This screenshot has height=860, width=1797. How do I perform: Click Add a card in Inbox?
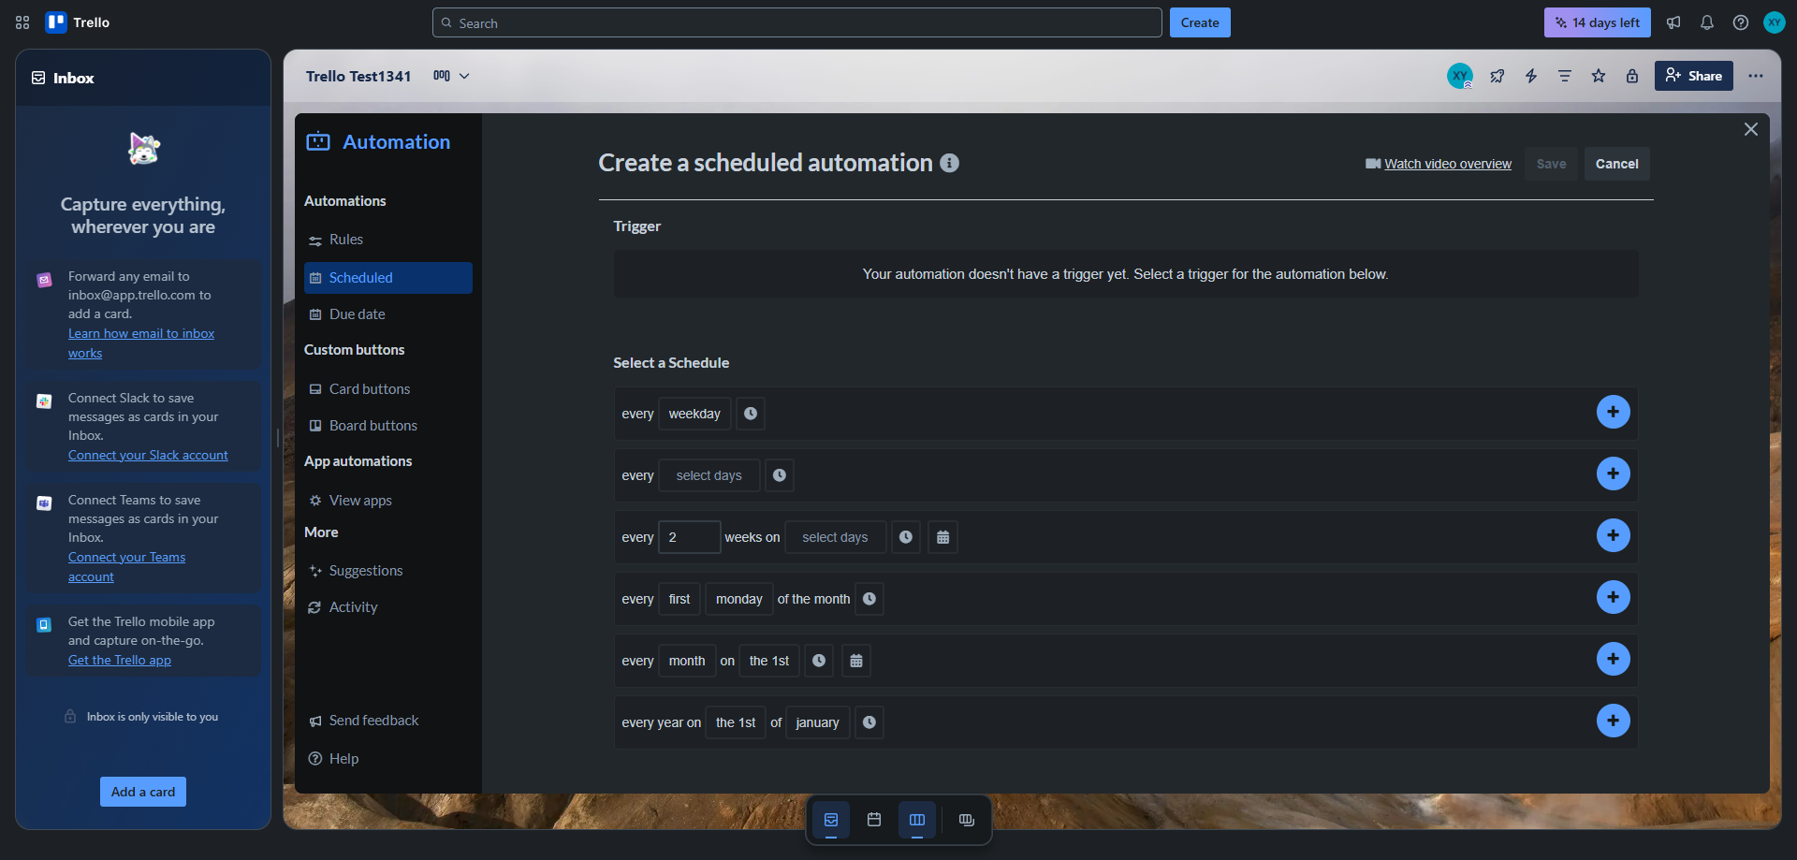pyautogui.click(x=143, y=792)
